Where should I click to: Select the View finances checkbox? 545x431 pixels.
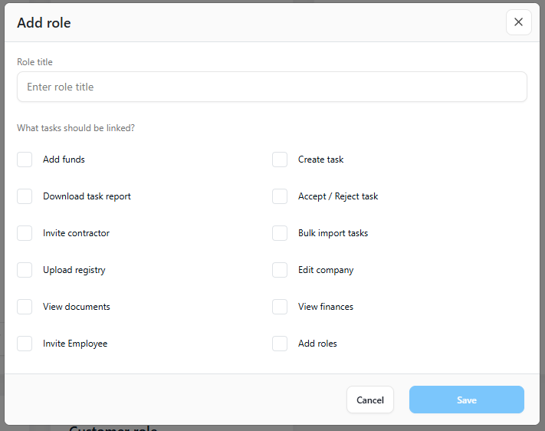pyautogui.click(x=280, y=307)
